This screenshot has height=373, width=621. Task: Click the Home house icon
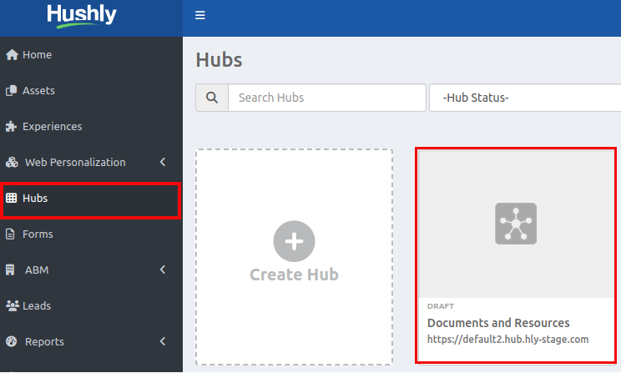(x=12, y=54)
